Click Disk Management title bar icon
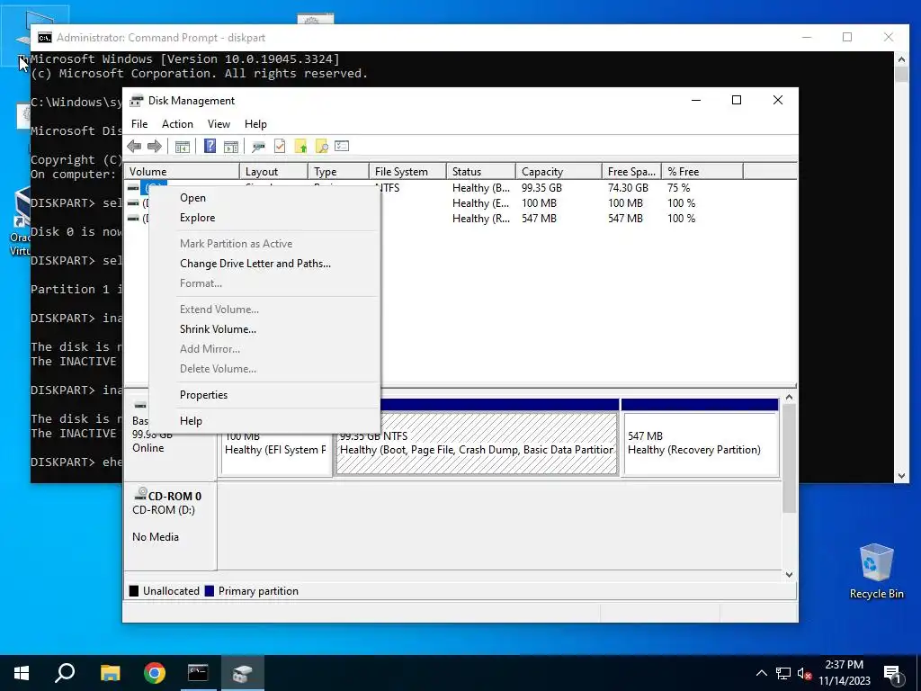 coord(137,101)
